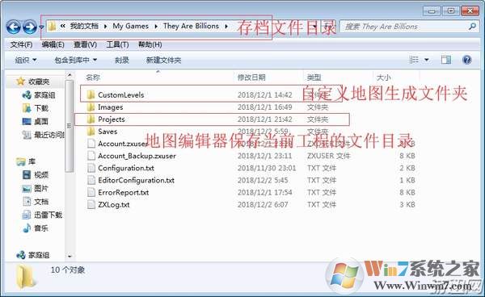Open 图片 library
Image resolution: width=485 pixels, height=297 pixels.
(41, 188)
